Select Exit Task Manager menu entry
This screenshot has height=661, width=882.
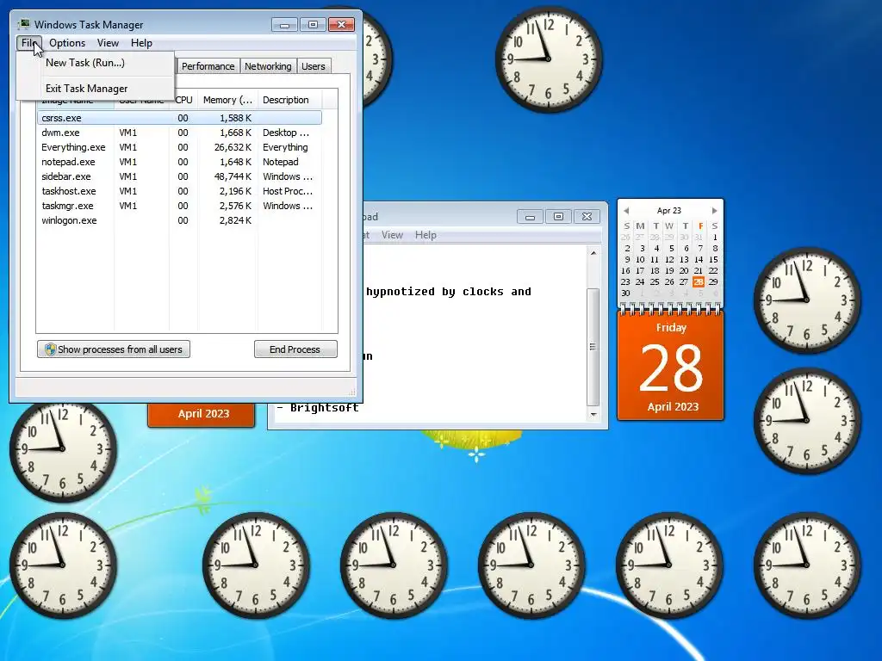point(95,89)
